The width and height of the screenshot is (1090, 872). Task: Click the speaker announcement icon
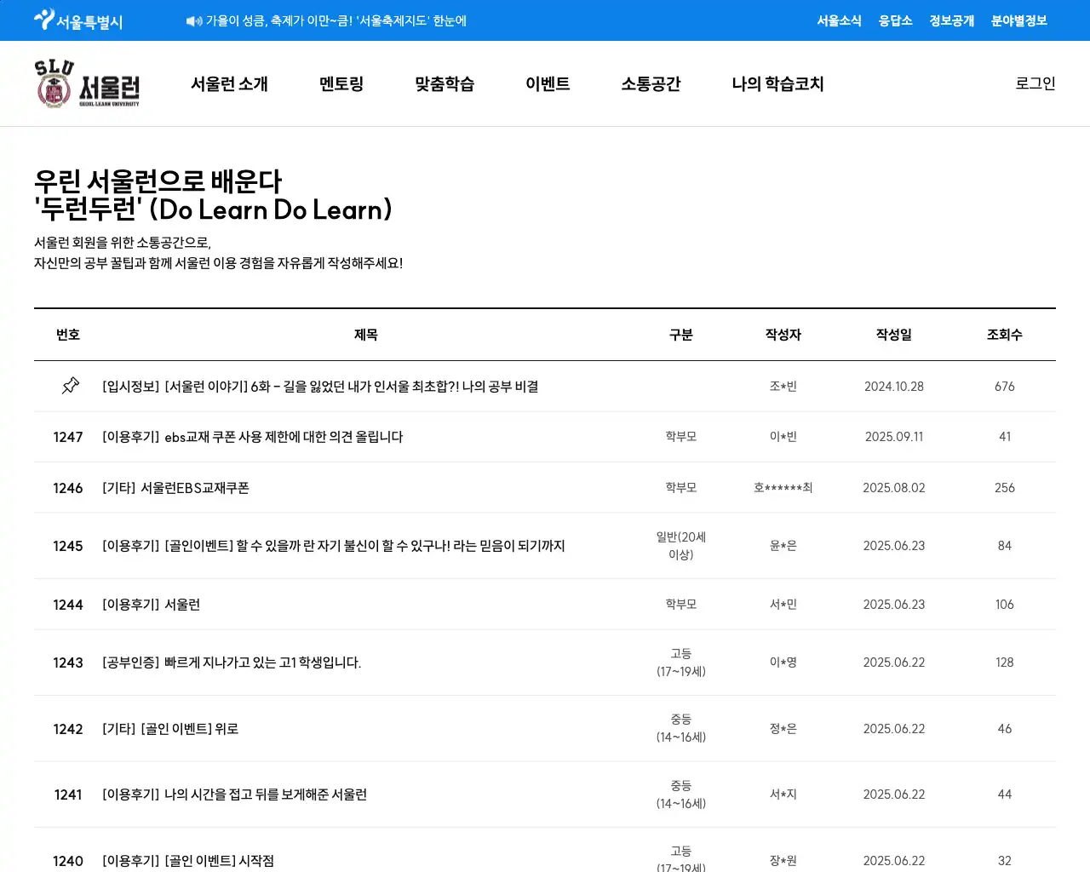coord(194,21)
